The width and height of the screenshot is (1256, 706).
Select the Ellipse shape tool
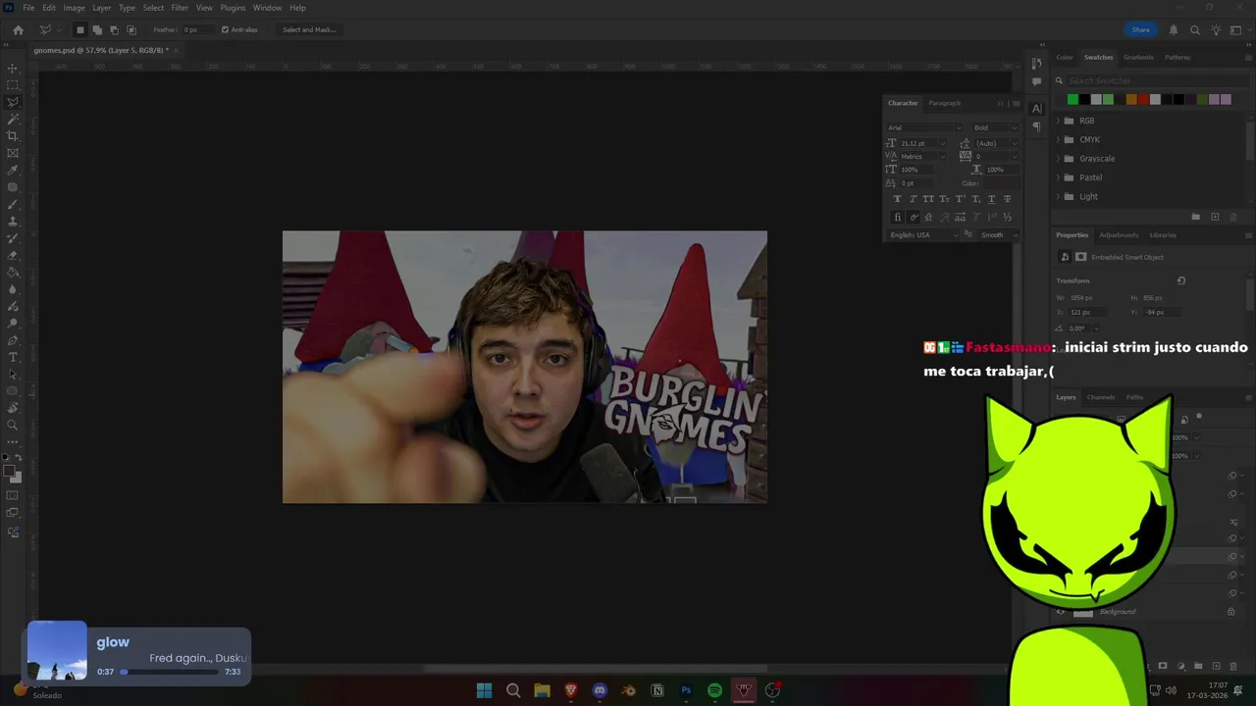[x=13, y=391]
